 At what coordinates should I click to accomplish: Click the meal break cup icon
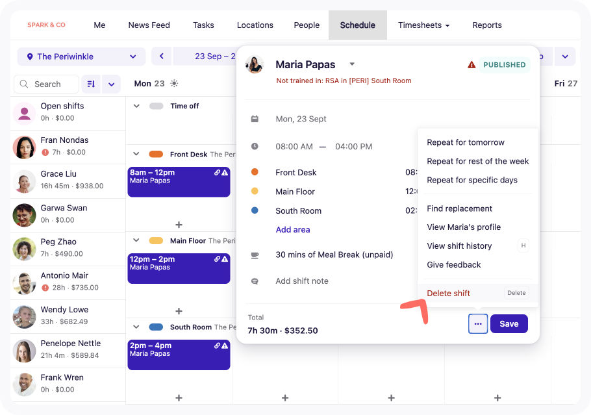pyautogui.click(x=255, y=255)
